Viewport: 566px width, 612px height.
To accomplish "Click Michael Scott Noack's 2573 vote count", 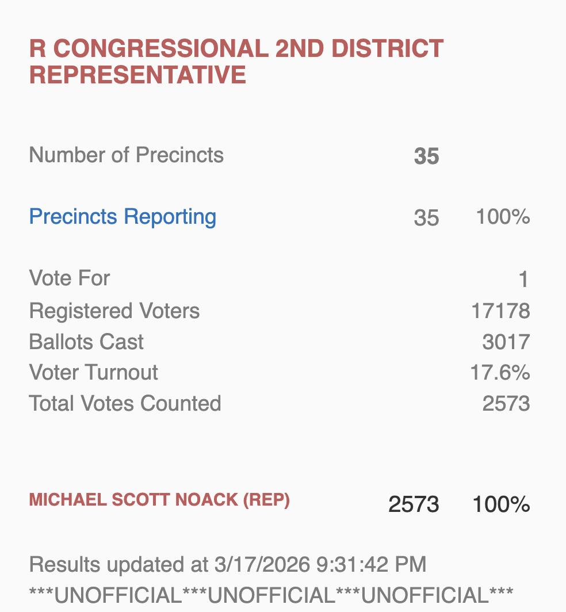I will [x=414, y=504].
